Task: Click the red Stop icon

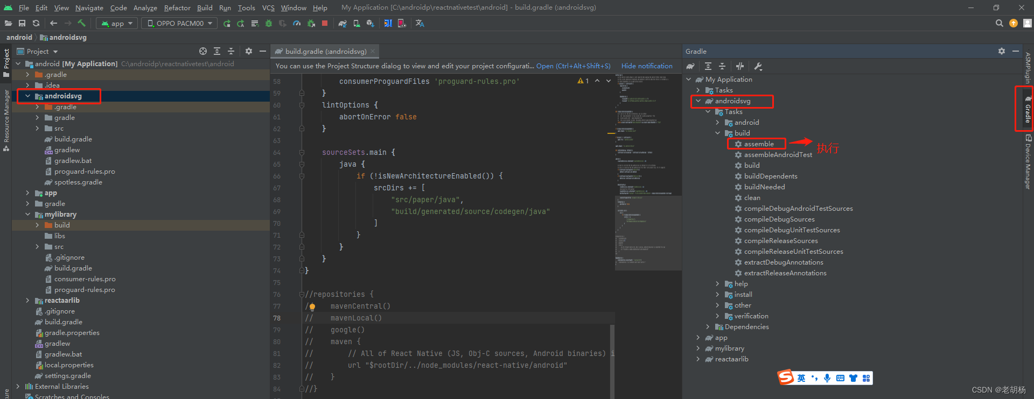Action: pyautogui.click(x=325, y=23)
